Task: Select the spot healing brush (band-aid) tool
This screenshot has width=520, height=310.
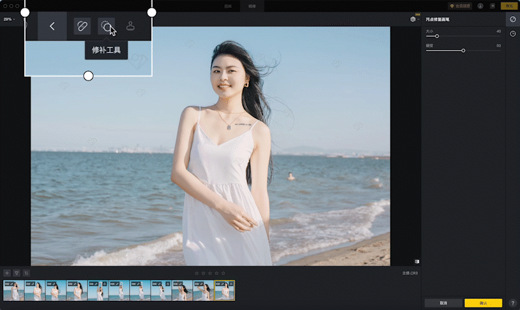Action: coord(82,27)
